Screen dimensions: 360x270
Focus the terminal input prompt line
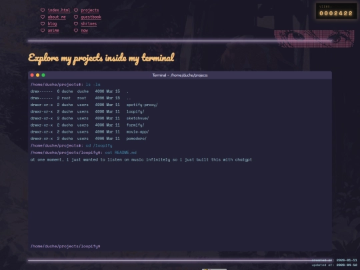click(180, 246)
